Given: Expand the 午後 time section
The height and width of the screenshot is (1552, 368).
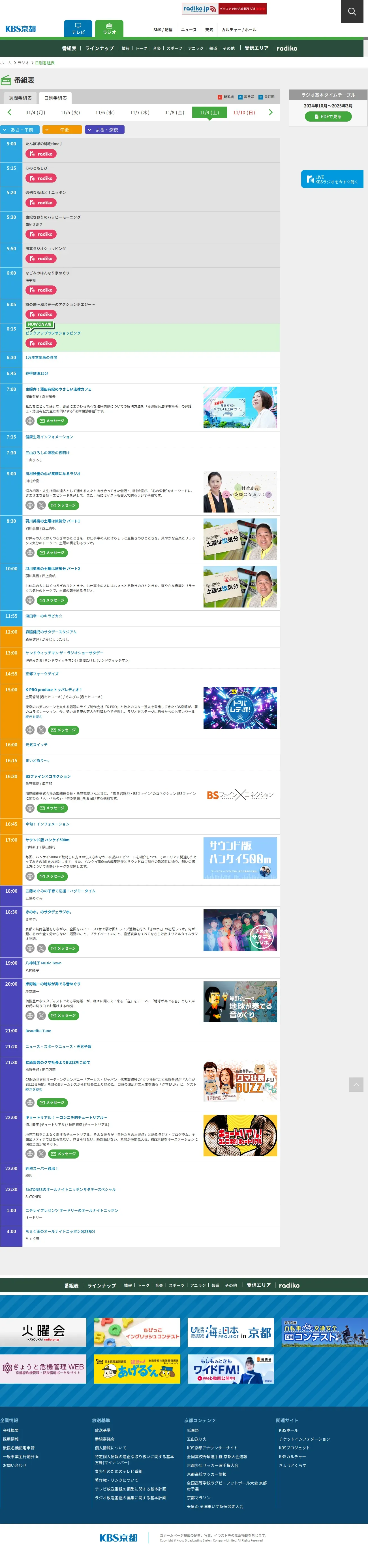Looking at the screenshot, I should pos(62,130).
